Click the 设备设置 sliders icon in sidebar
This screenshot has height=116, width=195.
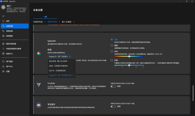pyautogui.click(x=3, y=26)
